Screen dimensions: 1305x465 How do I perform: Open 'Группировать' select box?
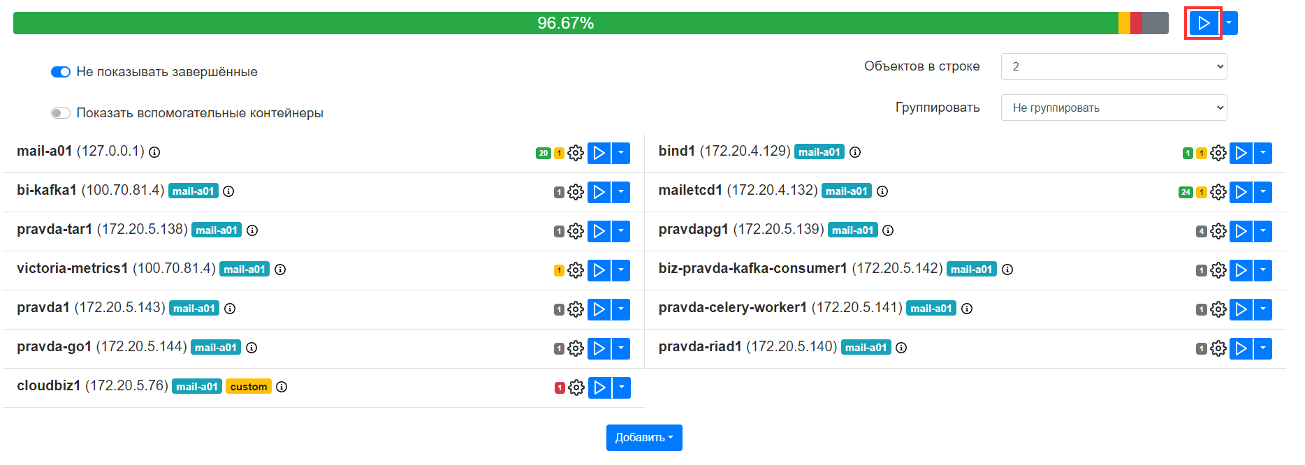click(x=1114, y=108)
